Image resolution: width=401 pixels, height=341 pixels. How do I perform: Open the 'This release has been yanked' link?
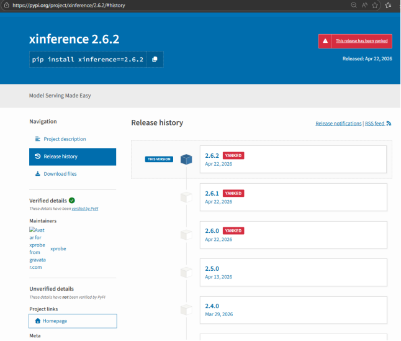point(361,41)
